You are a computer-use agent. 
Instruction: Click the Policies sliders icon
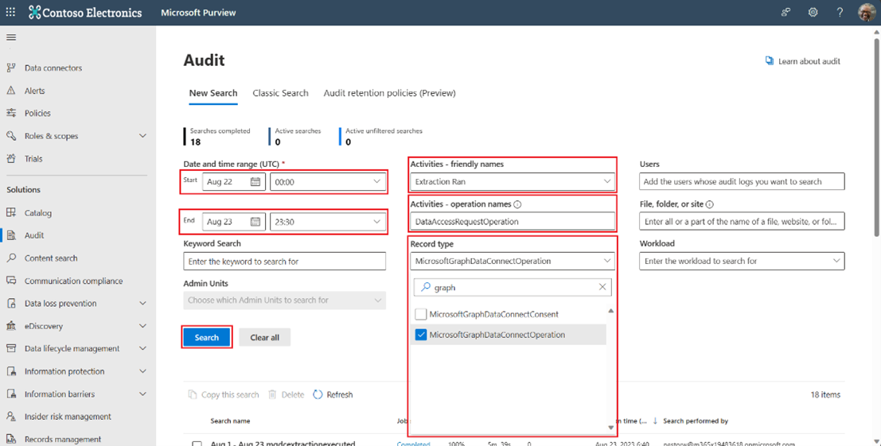tap(10, 113)
